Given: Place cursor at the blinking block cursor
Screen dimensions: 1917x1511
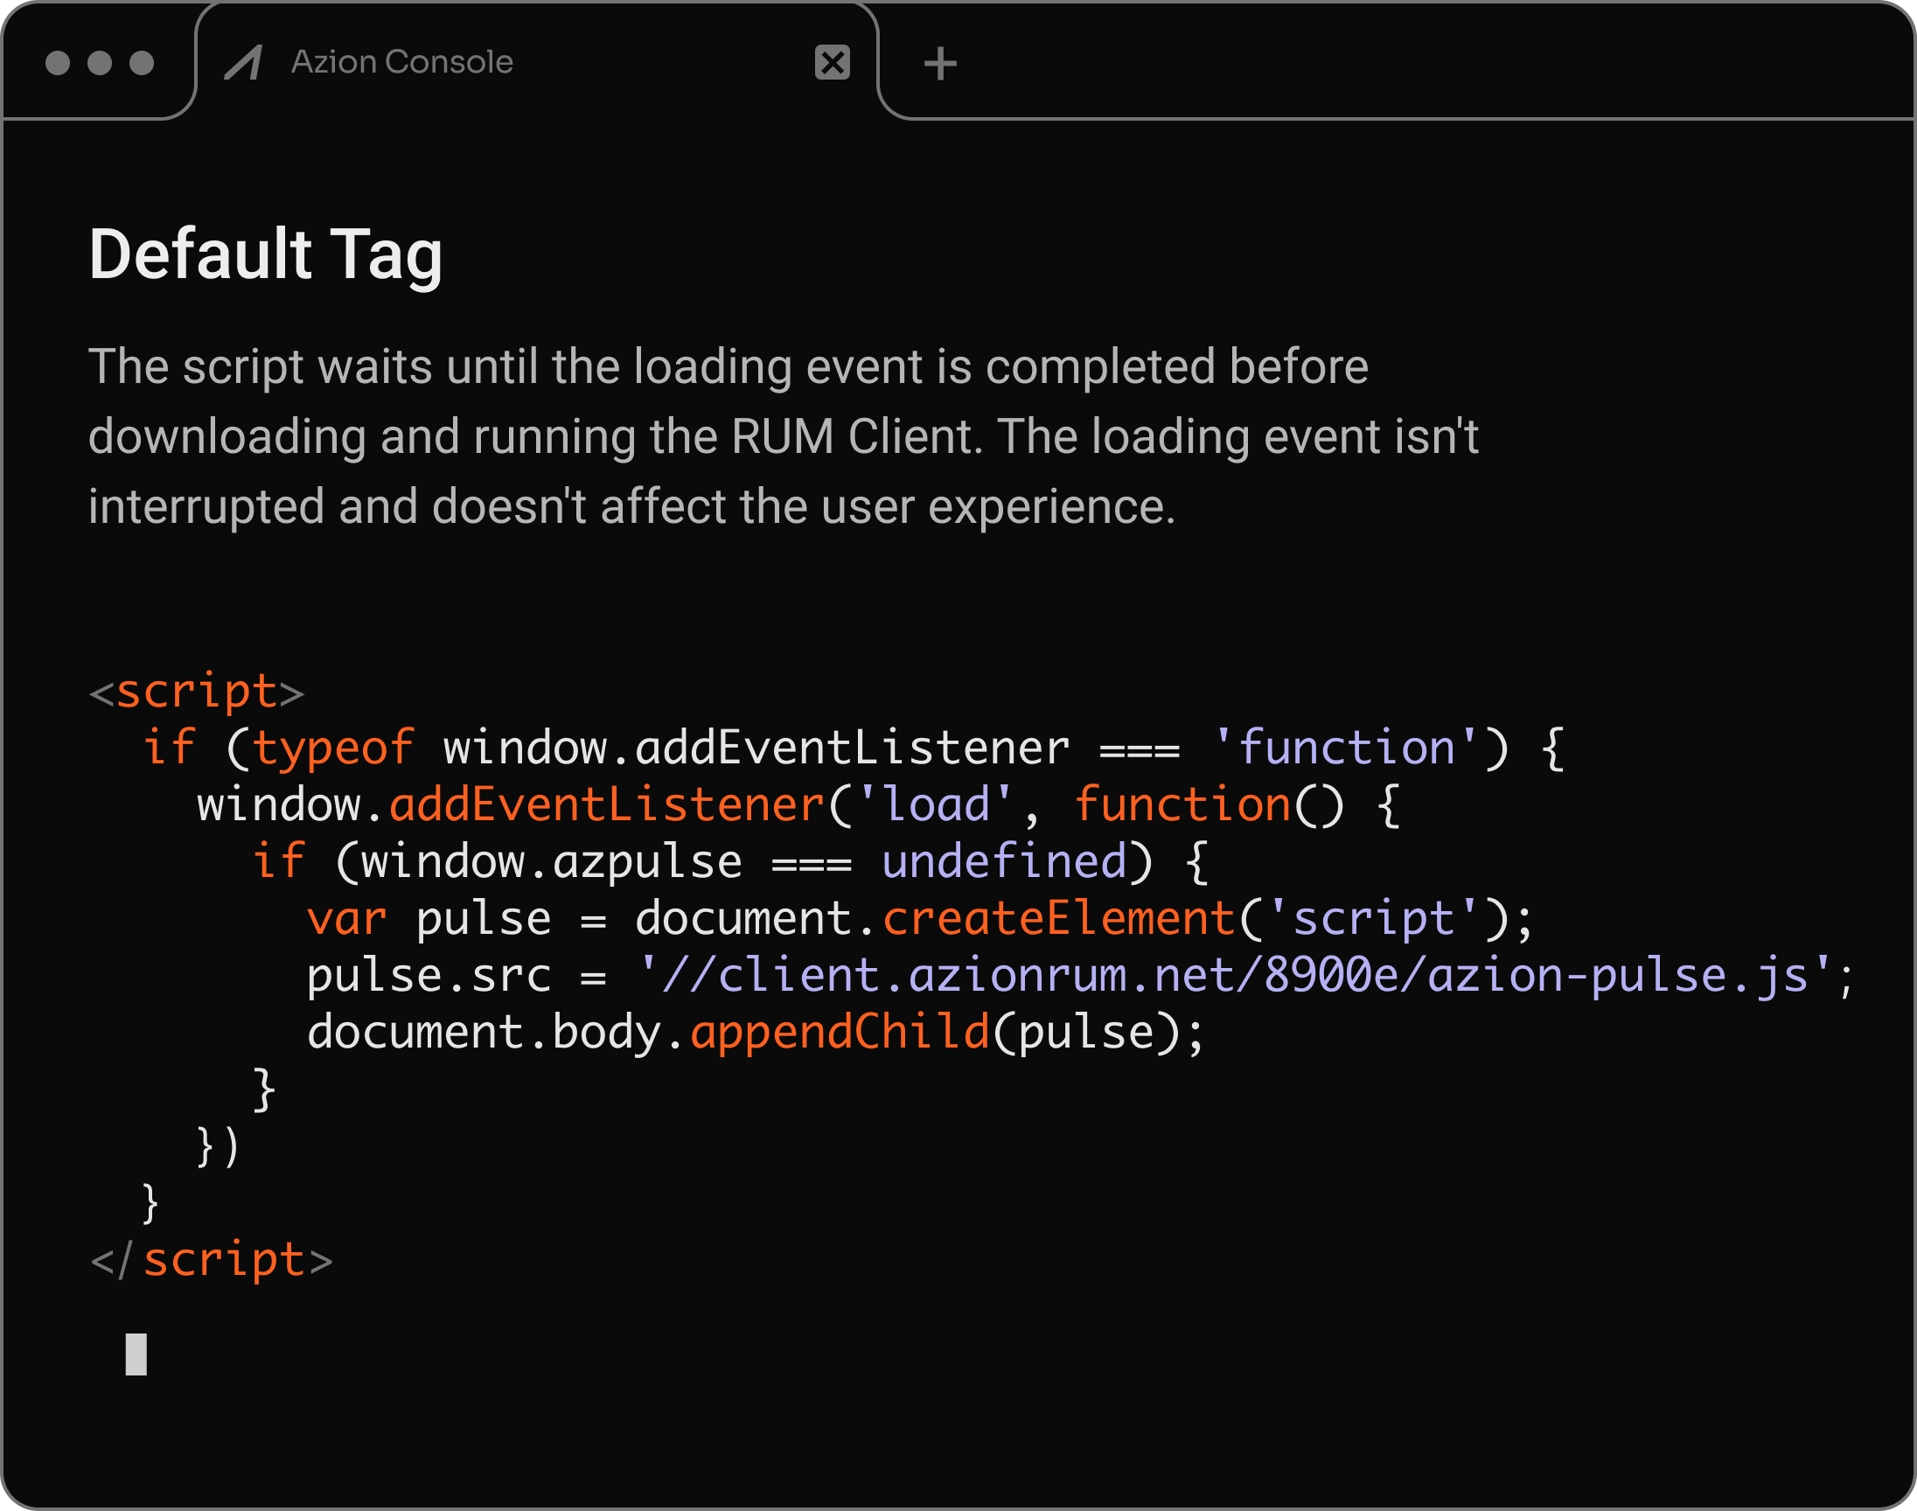Looking at the screenshot, I should [x=136, y=1354].
